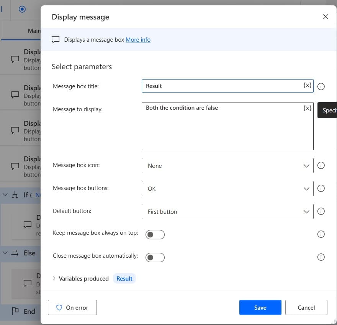Click the second Display message action icon in flow
Image resolution: width=337 pixels, height=325 pixels.
[15, 94]
